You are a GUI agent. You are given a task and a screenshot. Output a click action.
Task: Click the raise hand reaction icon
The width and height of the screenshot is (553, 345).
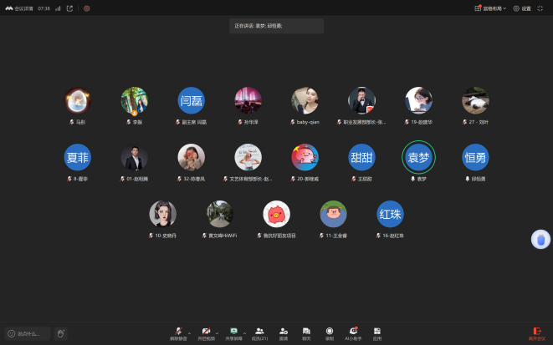pyautogui.click(x=61, y=333)
